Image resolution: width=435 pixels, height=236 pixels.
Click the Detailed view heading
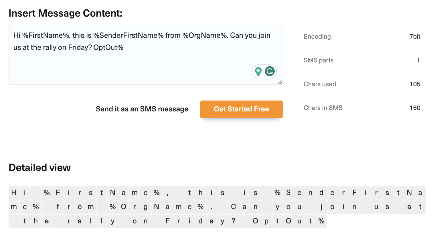pos(39,167)
